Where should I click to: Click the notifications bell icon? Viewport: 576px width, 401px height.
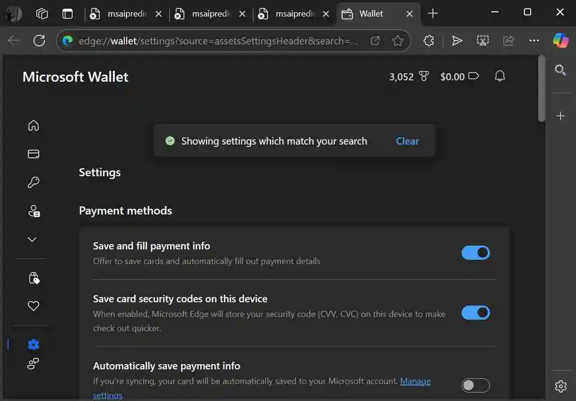click(499, 77)
